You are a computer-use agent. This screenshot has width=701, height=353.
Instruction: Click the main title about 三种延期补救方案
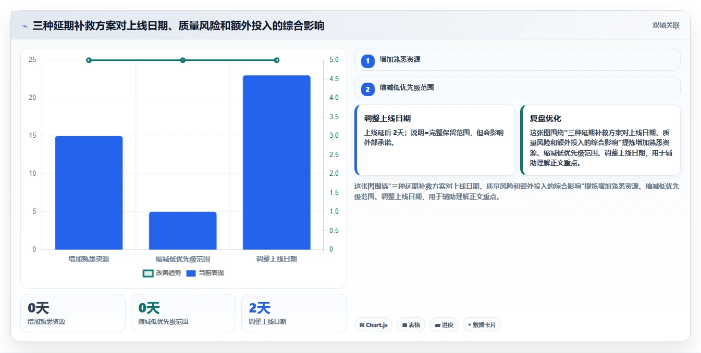(178, 25)
